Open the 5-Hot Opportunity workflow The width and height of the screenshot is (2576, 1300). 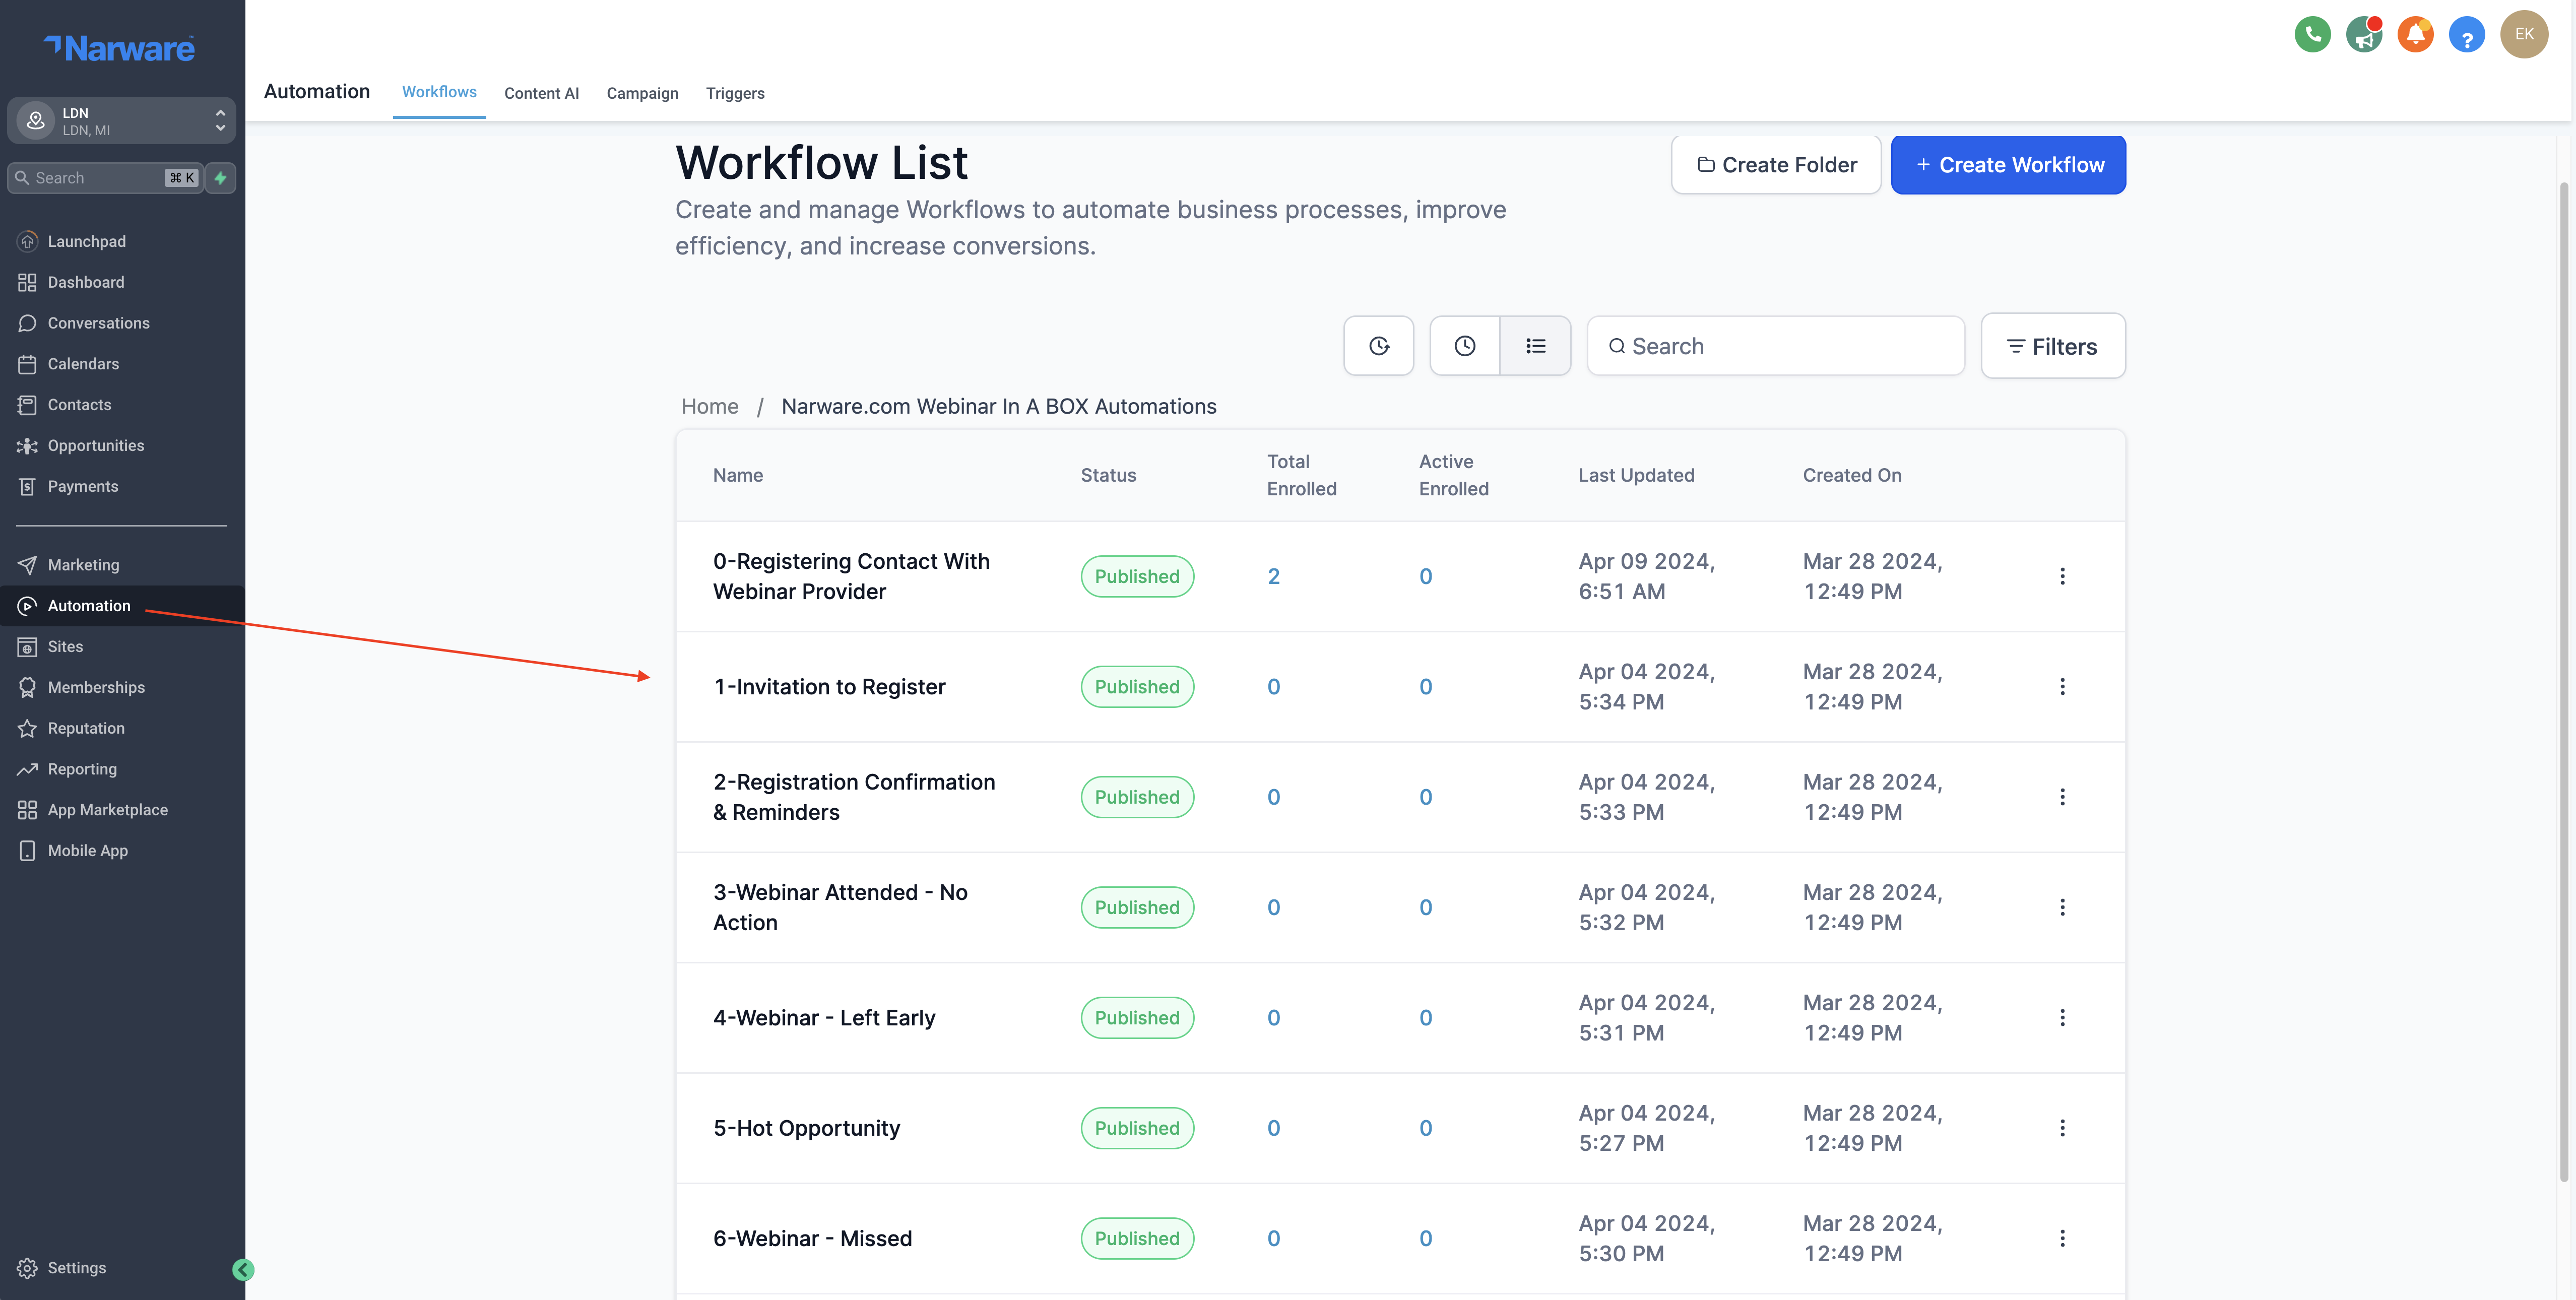[x=806, y=1128]
